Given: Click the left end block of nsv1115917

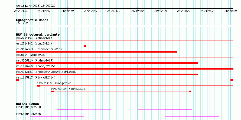Looking at the screenshot, I should (x=18, y=80).
